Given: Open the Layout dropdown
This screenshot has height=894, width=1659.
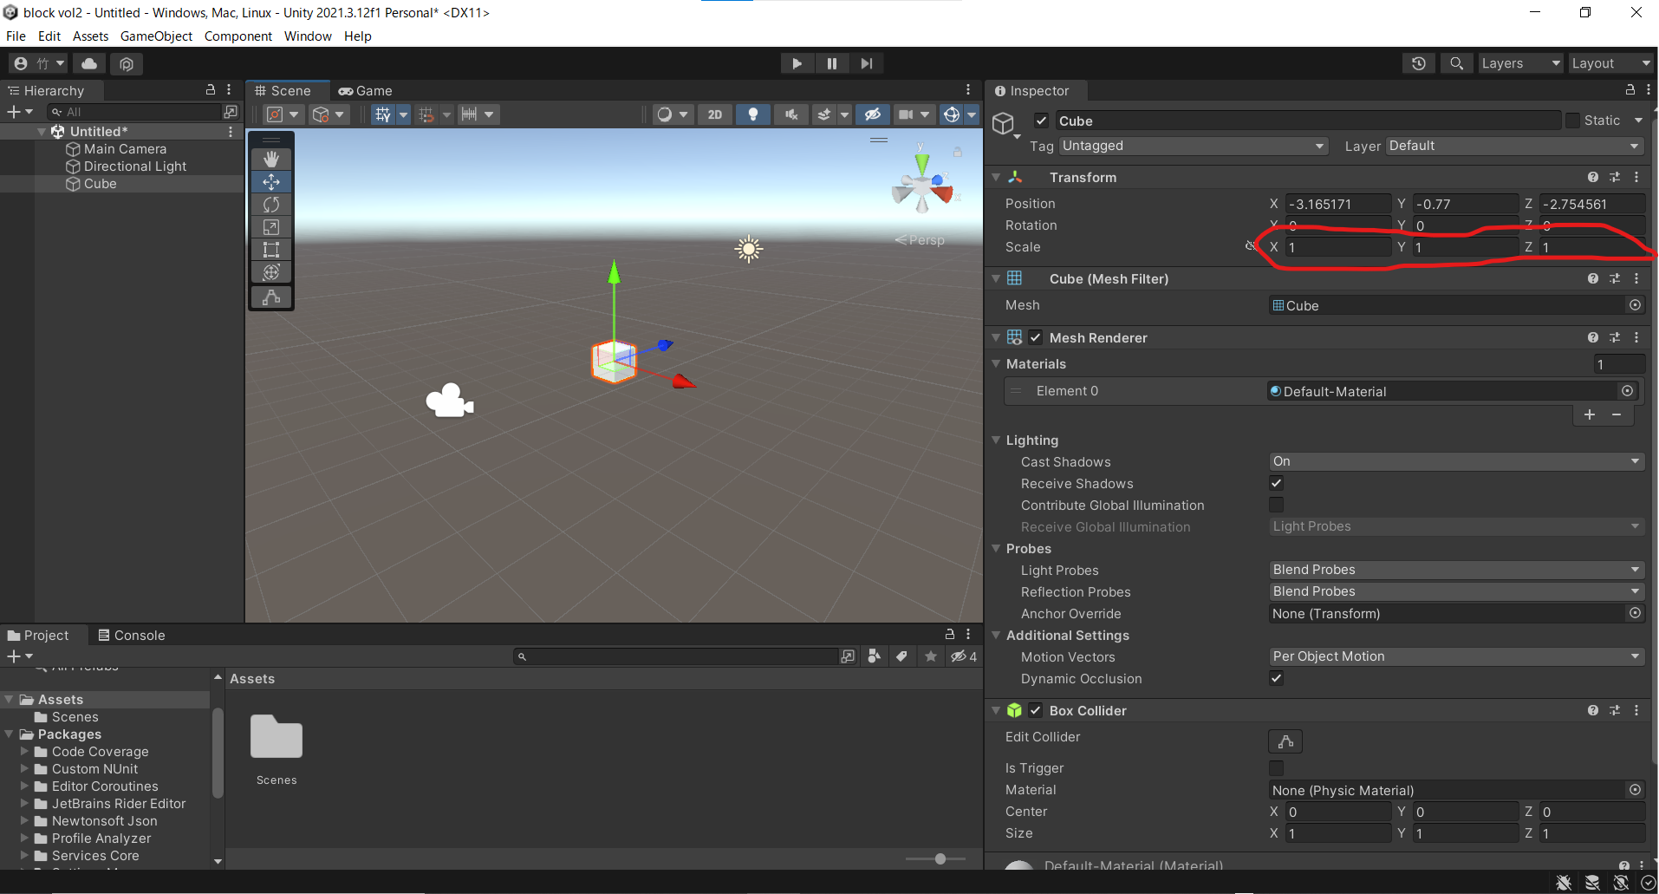Looking at the screenshot, I should coord(1611,63).
